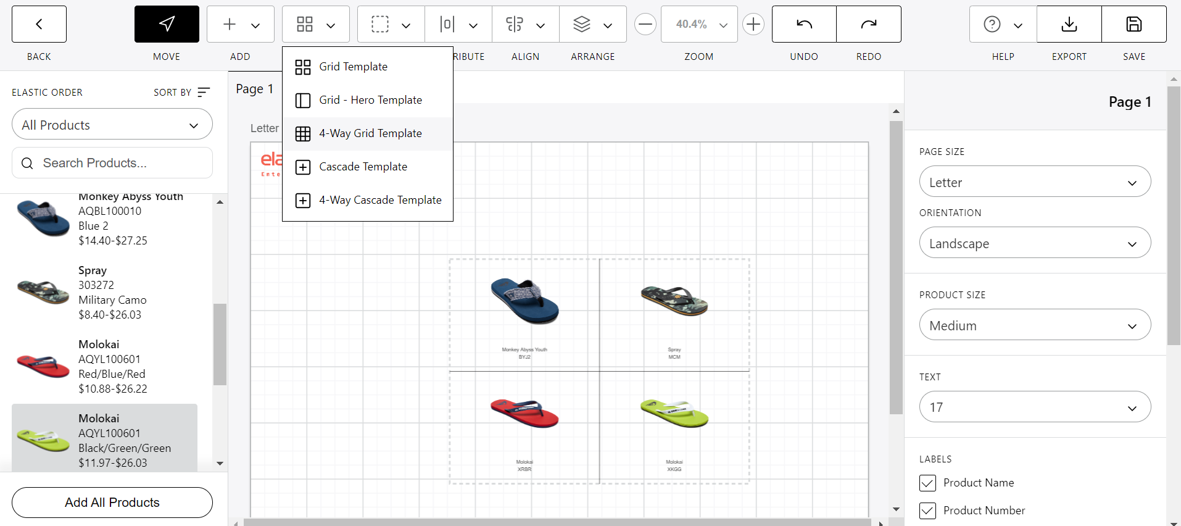
Task: Toggle the Product Number label checkbox
Action: click(927, 511)
